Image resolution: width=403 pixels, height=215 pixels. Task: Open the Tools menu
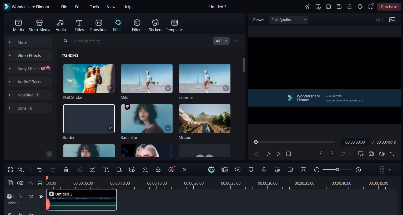pyautogui.click(x=94, y=7)
